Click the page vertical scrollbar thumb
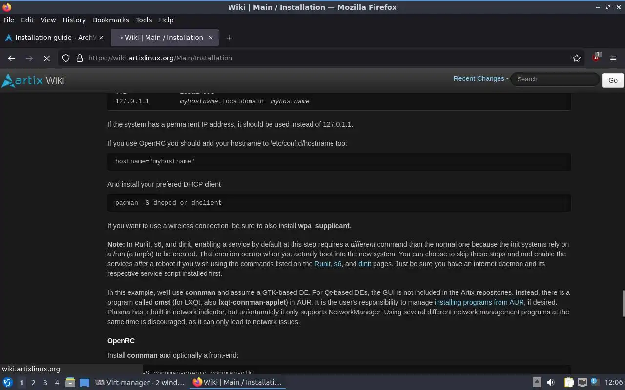 click(623, 303)
